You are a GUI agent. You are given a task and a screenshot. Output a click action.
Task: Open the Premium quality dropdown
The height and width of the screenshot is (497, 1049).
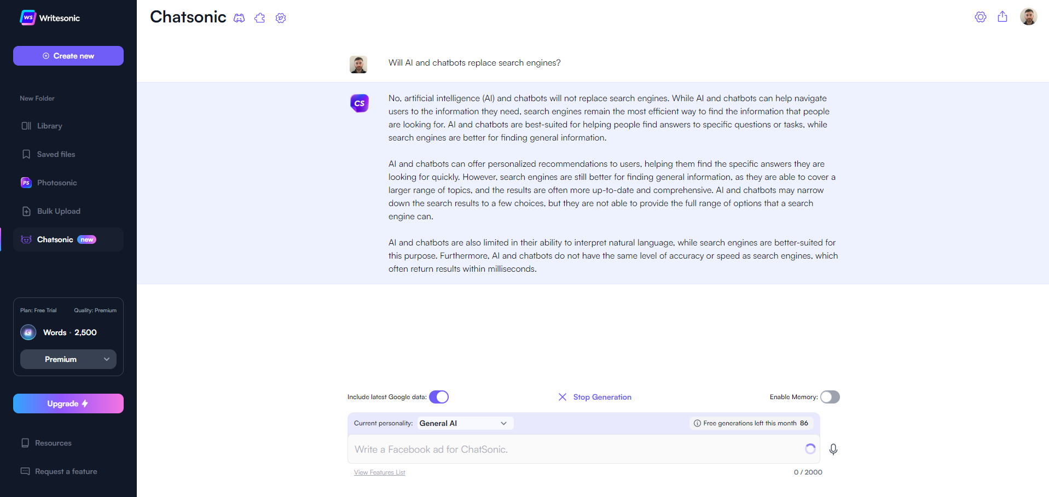click(68, 359)
